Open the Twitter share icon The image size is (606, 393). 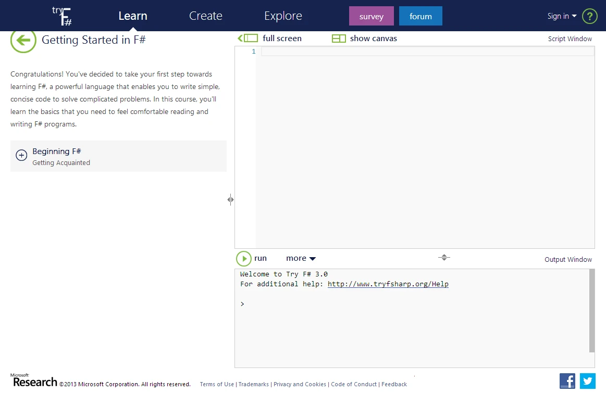pyautogui.click(x=588, y=381)
